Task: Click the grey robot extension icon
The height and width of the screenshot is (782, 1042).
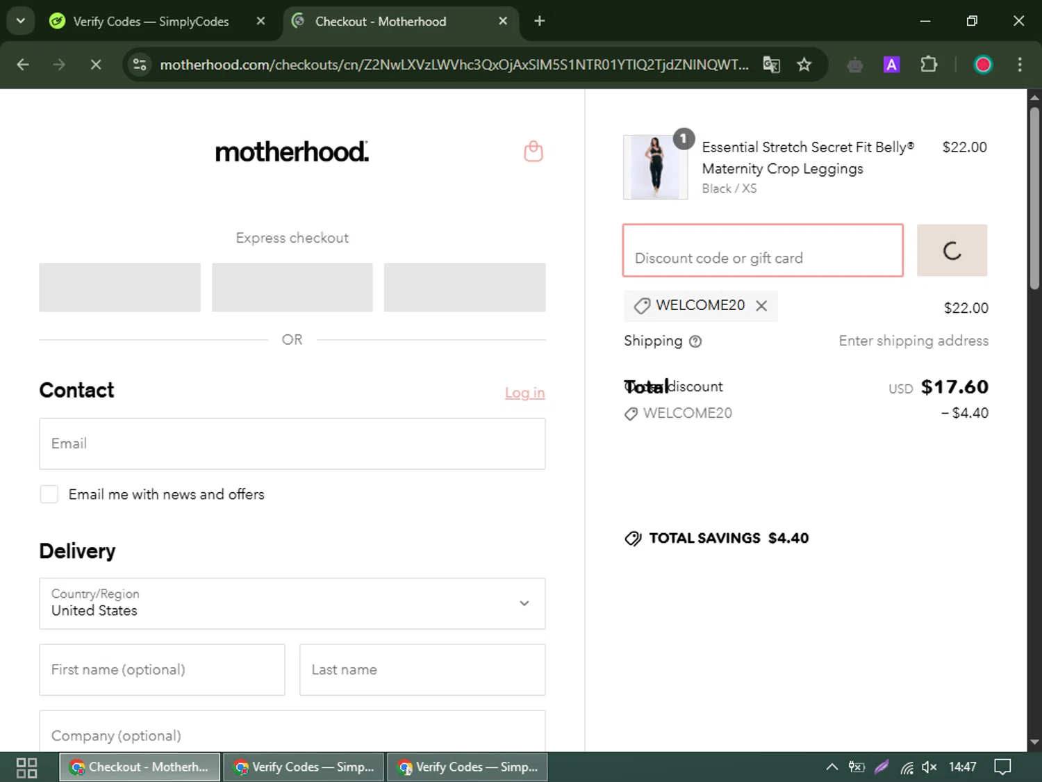Action: pos(855,65)
